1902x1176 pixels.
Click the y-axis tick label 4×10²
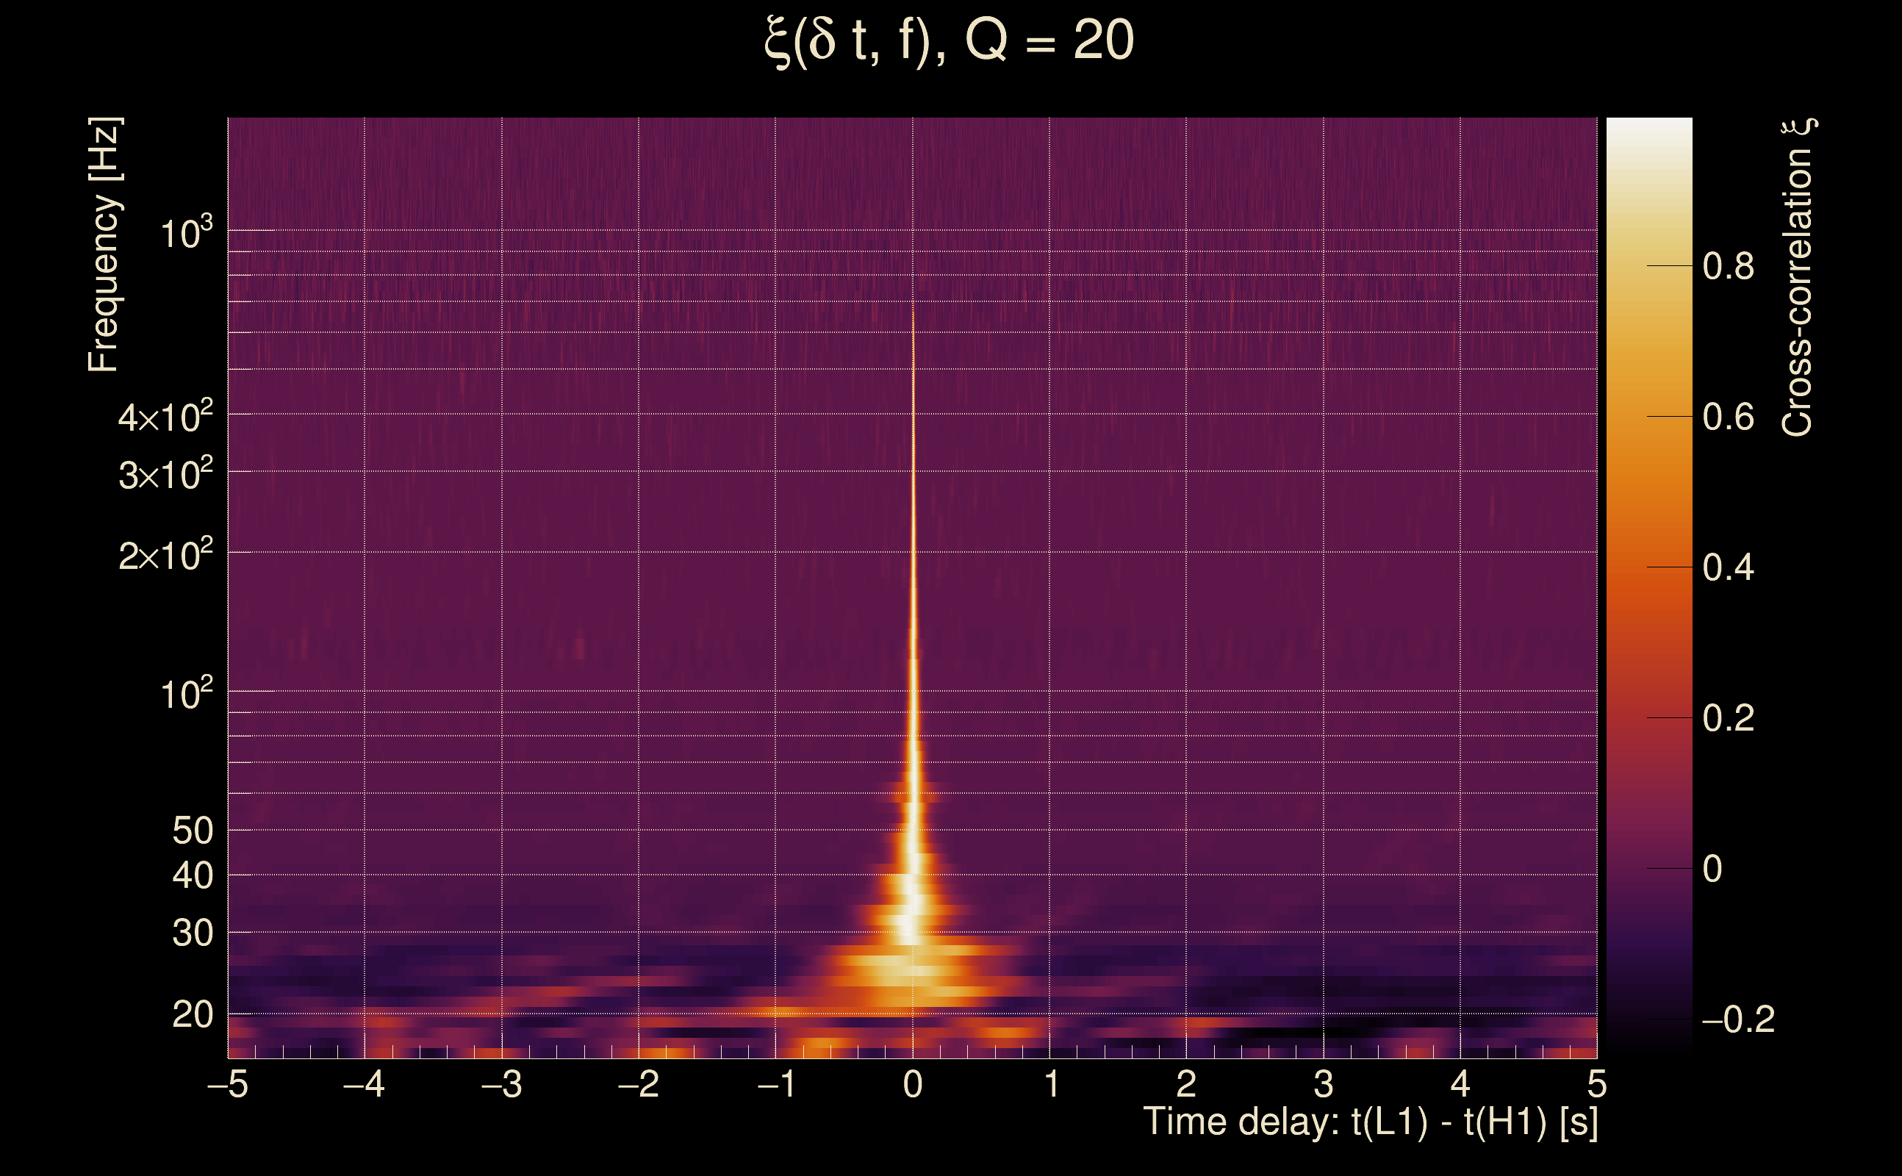click(x=165, y=417)
